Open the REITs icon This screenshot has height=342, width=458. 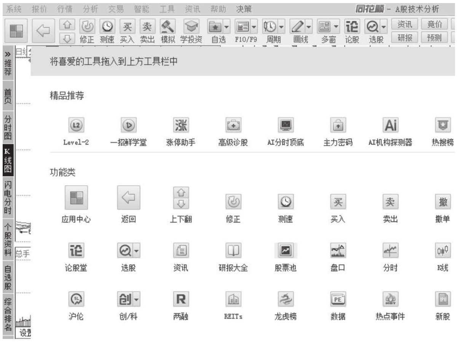[233, 300]
